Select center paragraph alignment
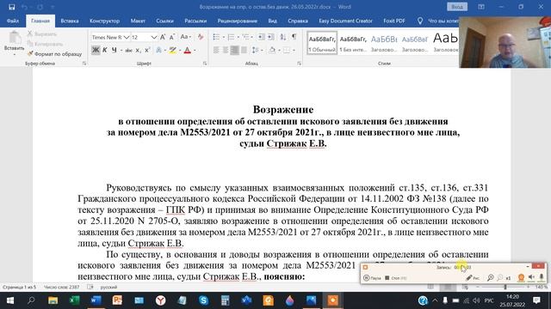551x309 pixels. [x=226, y=51]
